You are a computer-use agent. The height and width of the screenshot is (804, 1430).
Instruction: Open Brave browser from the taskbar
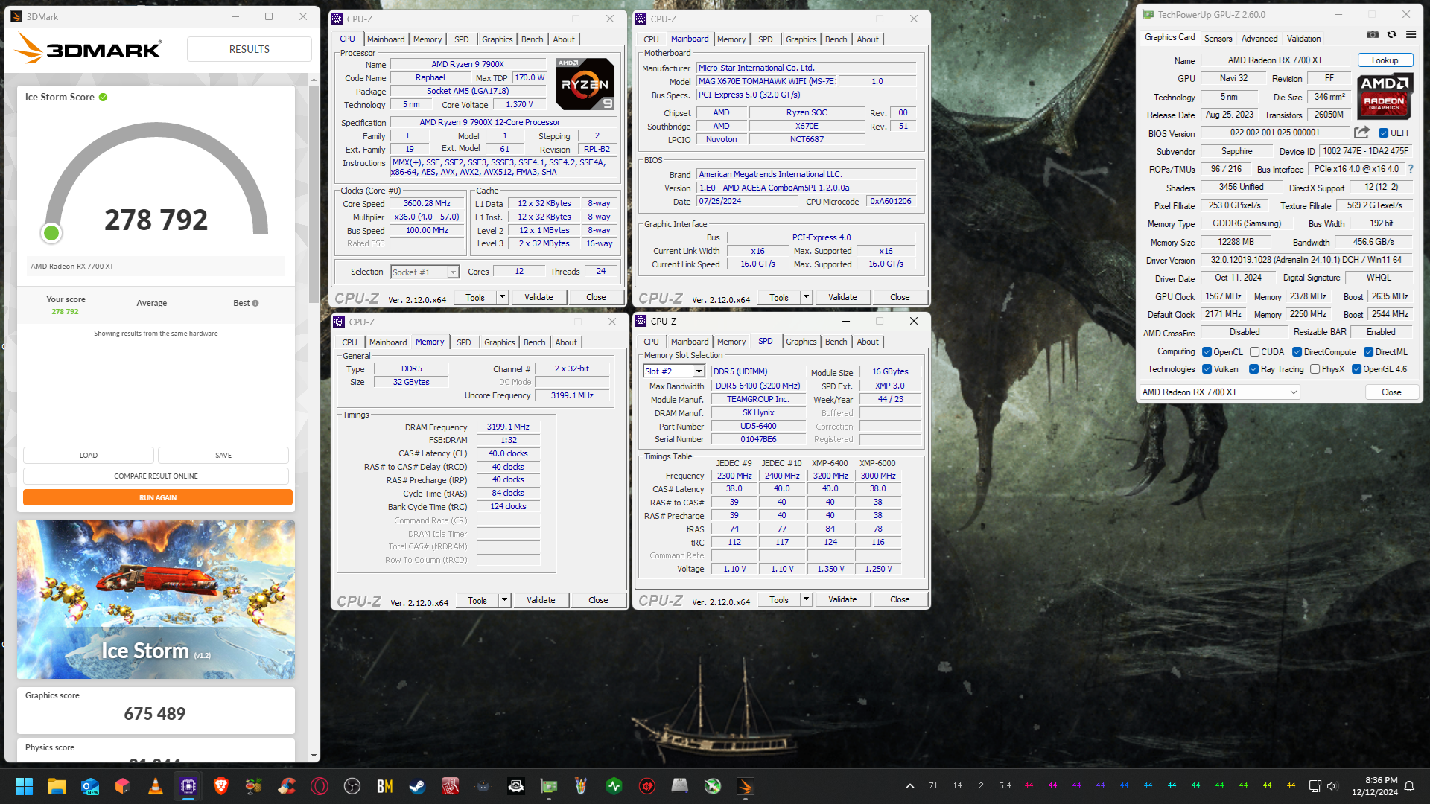click(x=221, y=786)
